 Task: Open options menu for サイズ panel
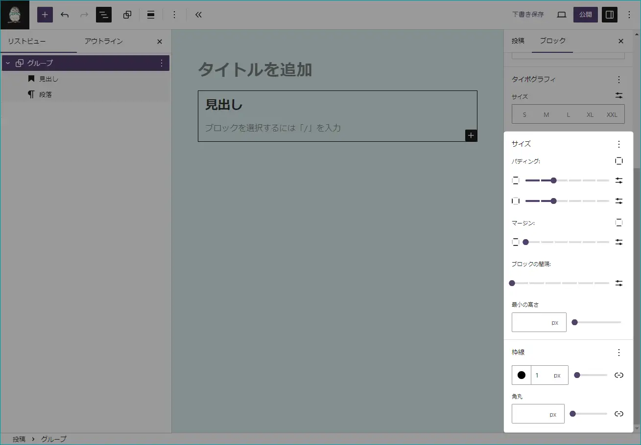point(619,144)
